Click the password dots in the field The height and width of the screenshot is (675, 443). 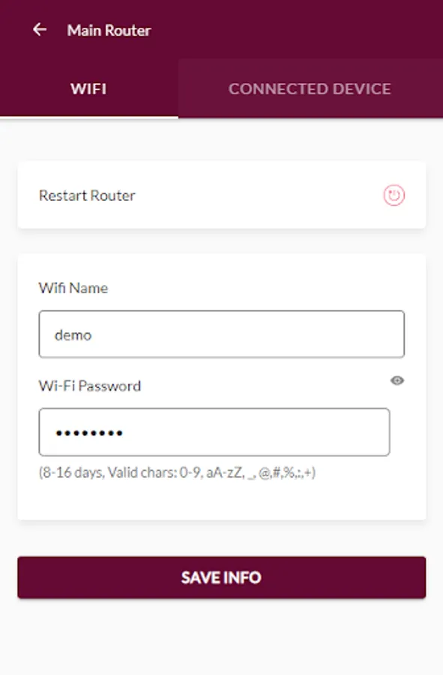(89, 433)
